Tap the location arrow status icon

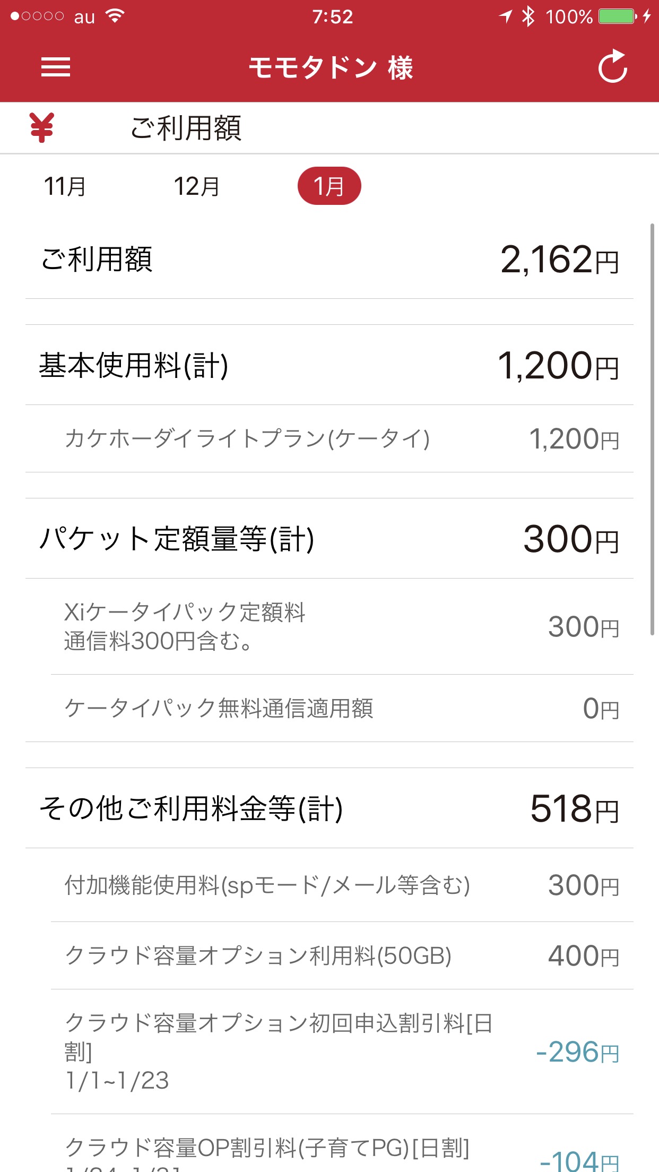point(506,16)
